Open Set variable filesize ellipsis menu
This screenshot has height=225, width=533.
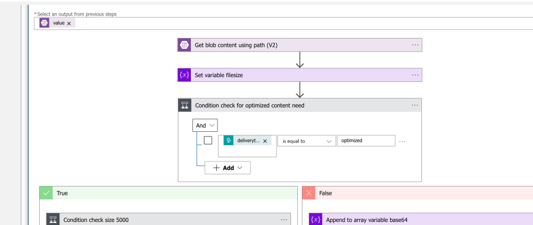(x=415, y=75)
